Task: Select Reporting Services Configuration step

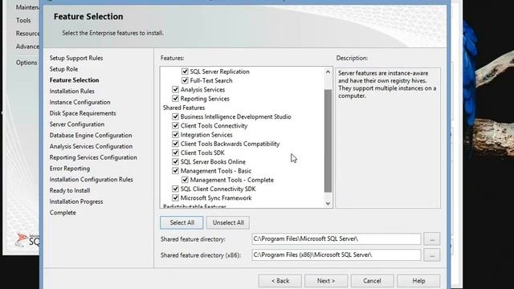Action: pos(93,157)
